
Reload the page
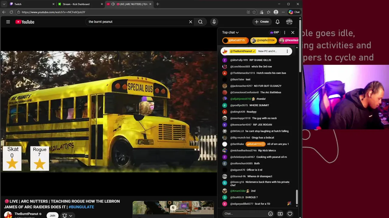11,12
